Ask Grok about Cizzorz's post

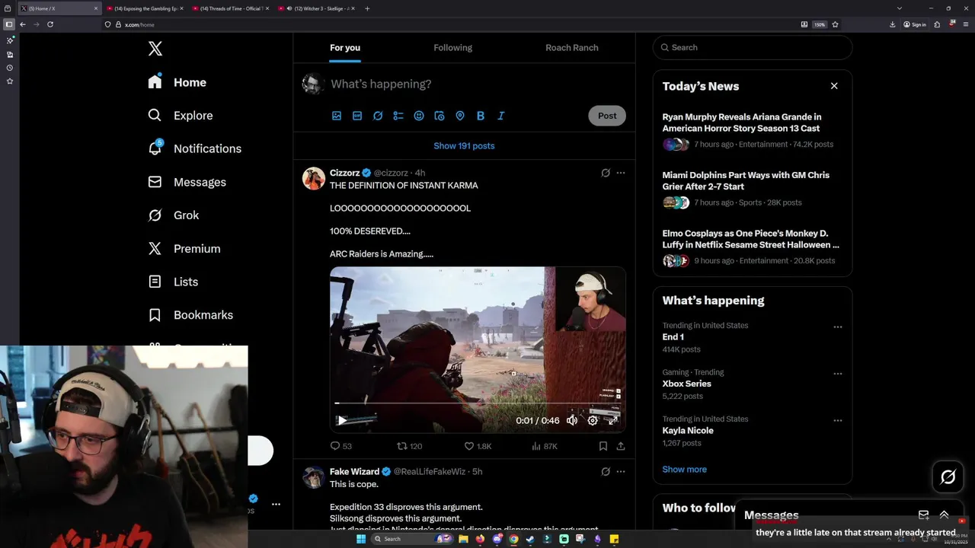pyautogui.click(x=606, y=173)
